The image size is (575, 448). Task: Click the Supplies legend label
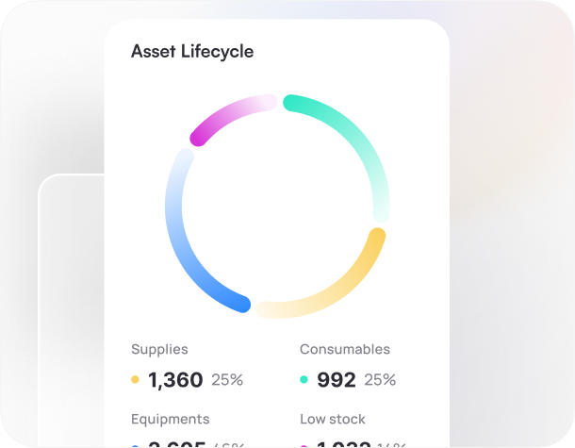coord(159,349)
